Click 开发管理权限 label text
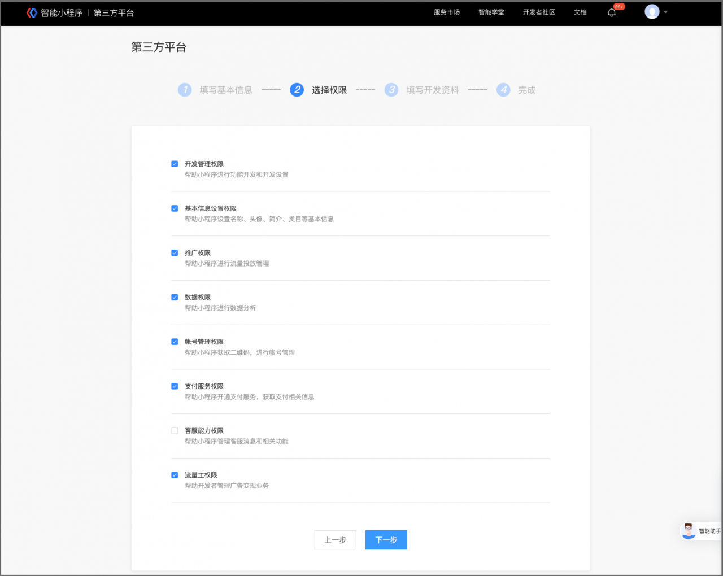 204,164
